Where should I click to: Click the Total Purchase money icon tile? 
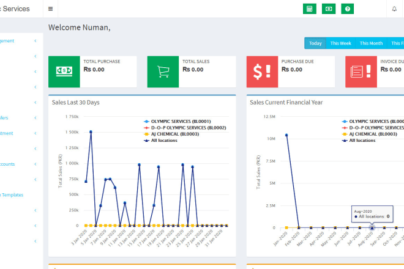pos(64,72)
